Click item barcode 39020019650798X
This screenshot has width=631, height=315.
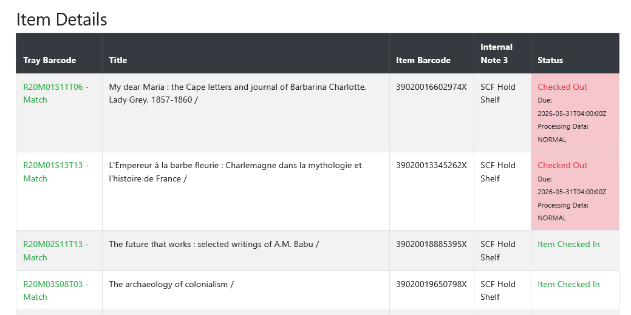coord(431,284)
